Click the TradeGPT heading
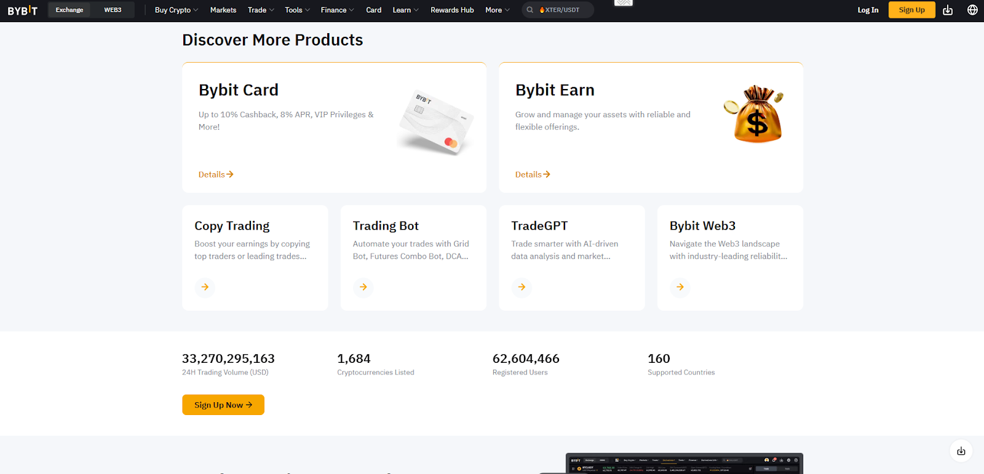 tap(539, 226)
